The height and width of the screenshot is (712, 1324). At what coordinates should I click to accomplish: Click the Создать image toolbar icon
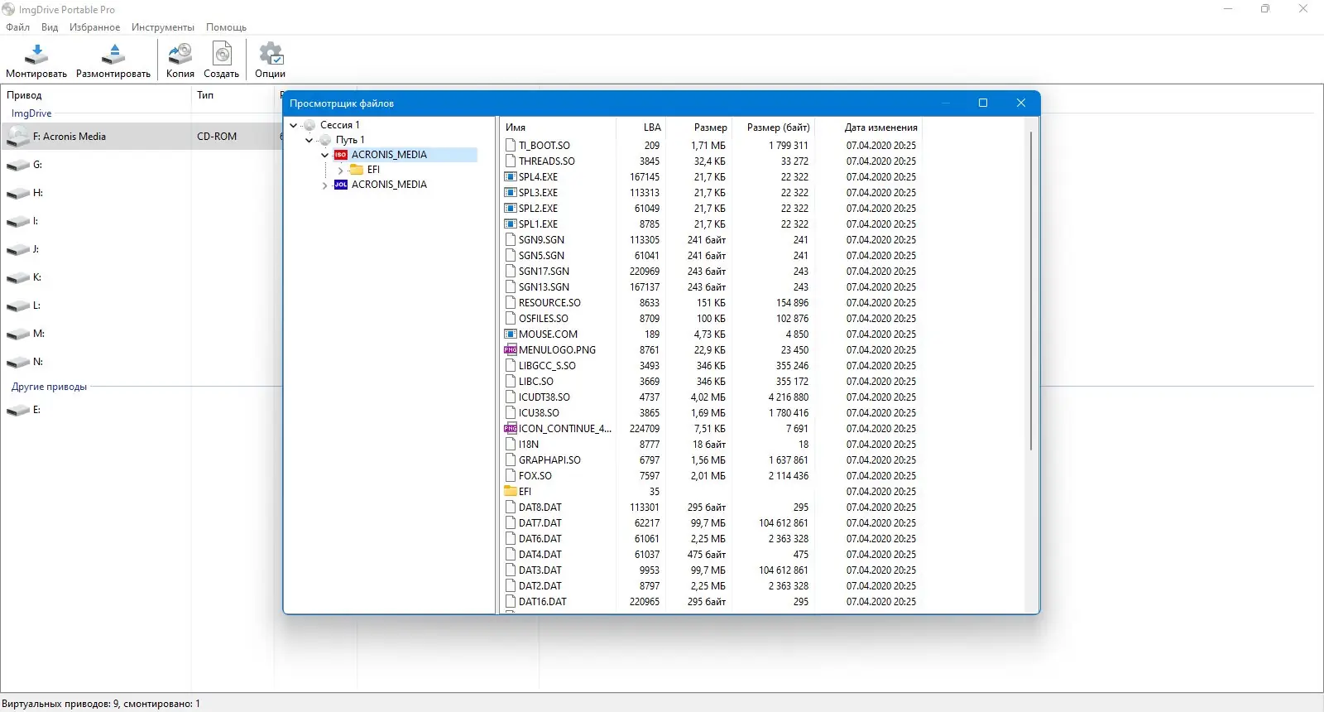coord(222,55)
